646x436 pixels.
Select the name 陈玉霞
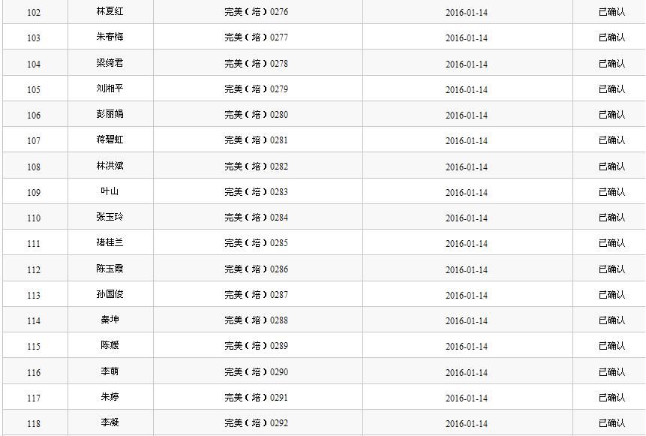(110, 269)
